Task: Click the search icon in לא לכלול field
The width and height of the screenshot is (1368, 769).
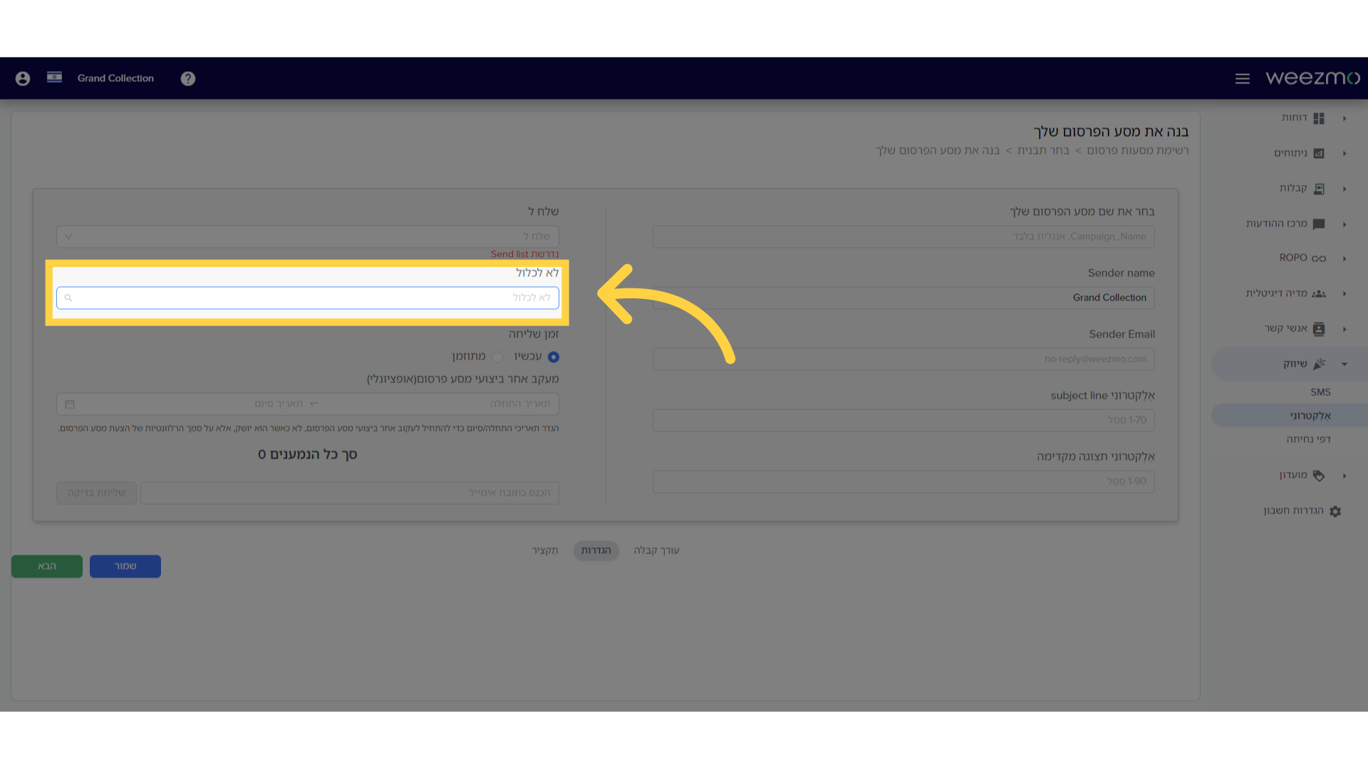Action: [68, 298]
